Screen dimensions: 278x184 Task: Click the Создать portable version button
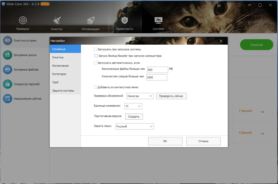(x=134, y=117)
